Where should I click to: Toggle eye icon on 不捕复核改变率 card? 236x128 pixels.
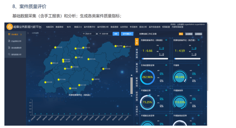point(199,115)
